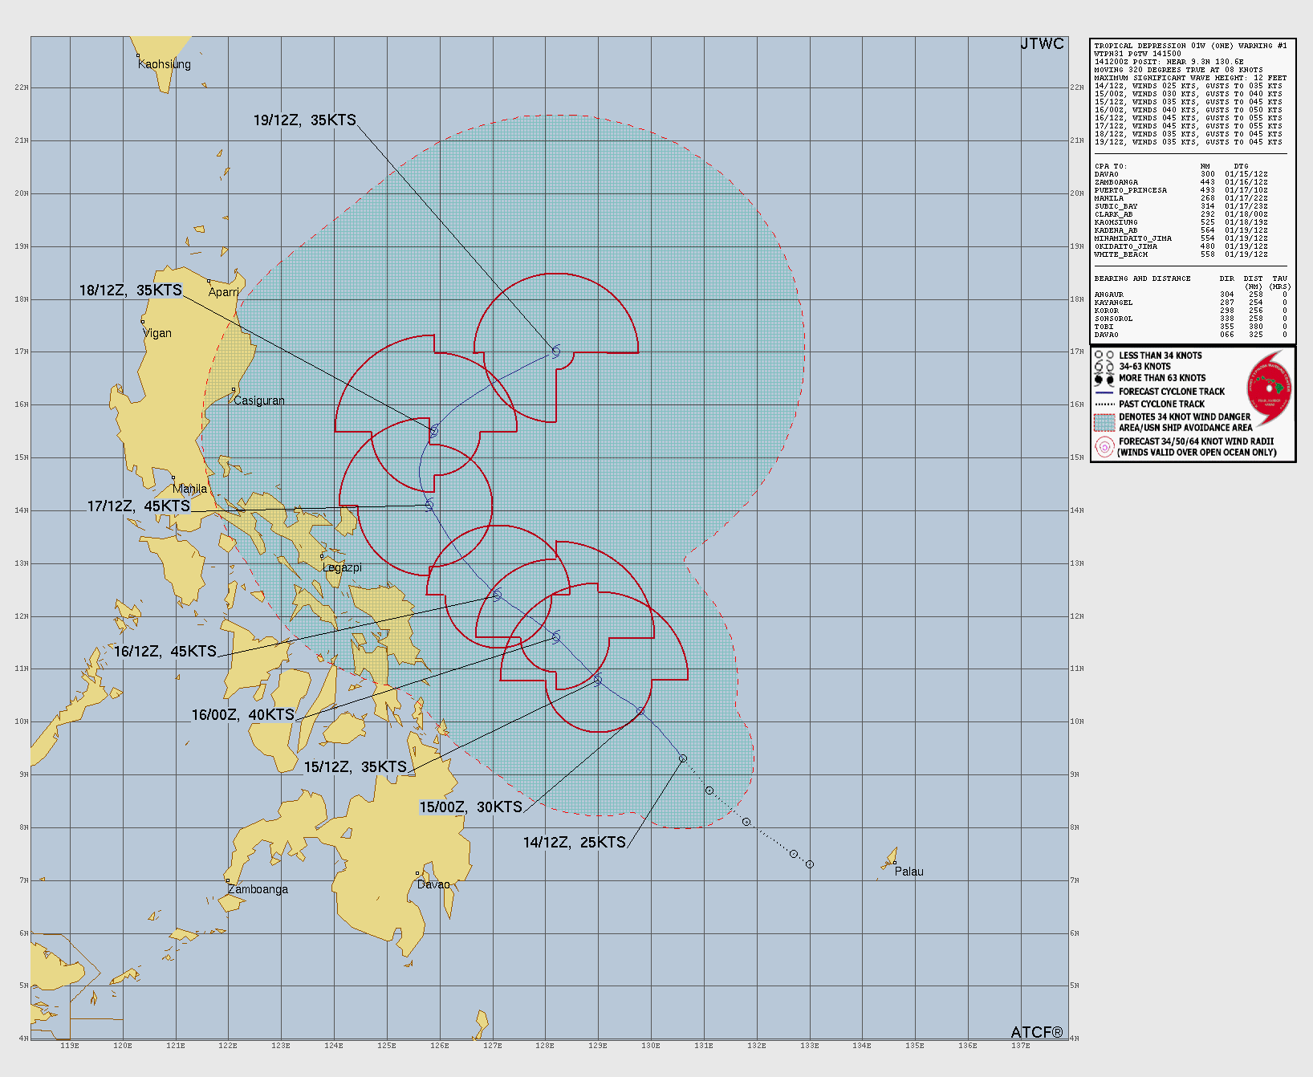Screen dimensions: 1313x1077
Task: Click the Palau island marker
Action: coord(895,863)
